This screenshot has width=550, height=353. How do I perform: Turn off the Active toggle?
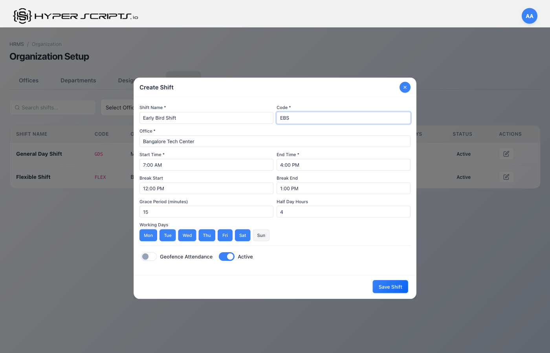click(x=227, y=257)
